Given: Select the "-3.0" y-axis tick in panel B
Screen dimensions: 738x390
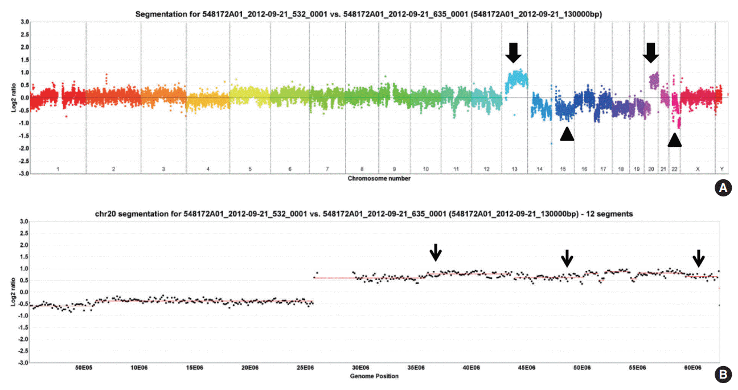Looking at the screenshot, I should click(x=23, y=363).
